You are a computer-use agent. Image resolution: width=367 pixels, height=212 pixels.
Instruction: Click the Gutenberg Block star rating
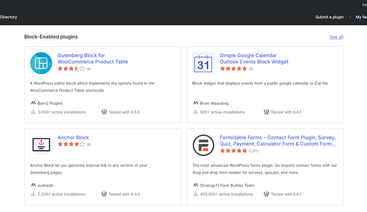(x=71, y=69)
